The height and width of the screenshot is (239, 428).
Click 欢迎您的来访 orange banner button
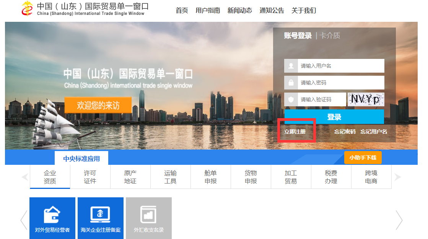[x=98, y=105]
